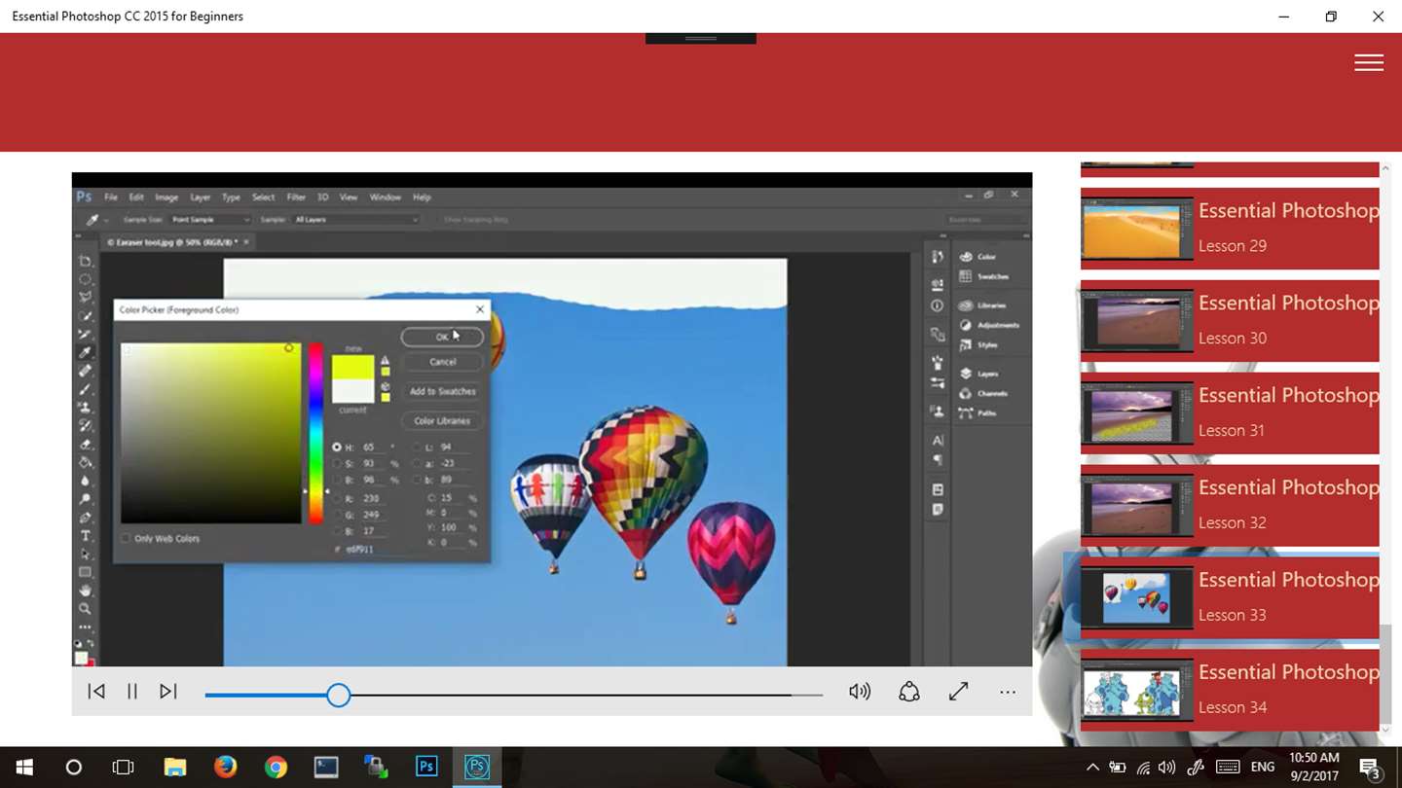This screenshot has width=1402, height=788.
Task: Select the 'a' Lab channel radio button
Action: pyautogui.click(x=417, y=464)
